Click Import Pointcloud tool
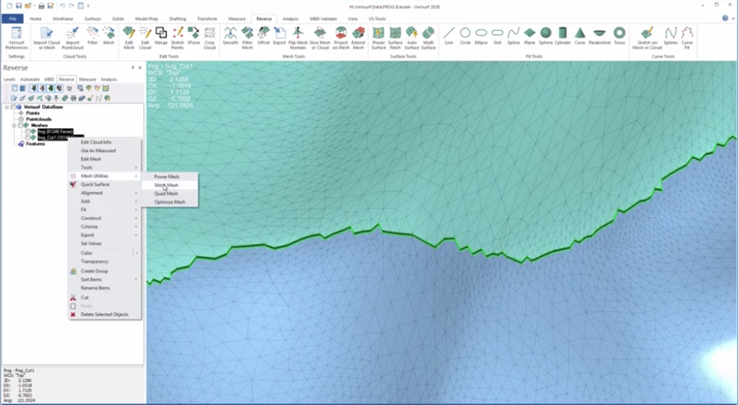 73,37
